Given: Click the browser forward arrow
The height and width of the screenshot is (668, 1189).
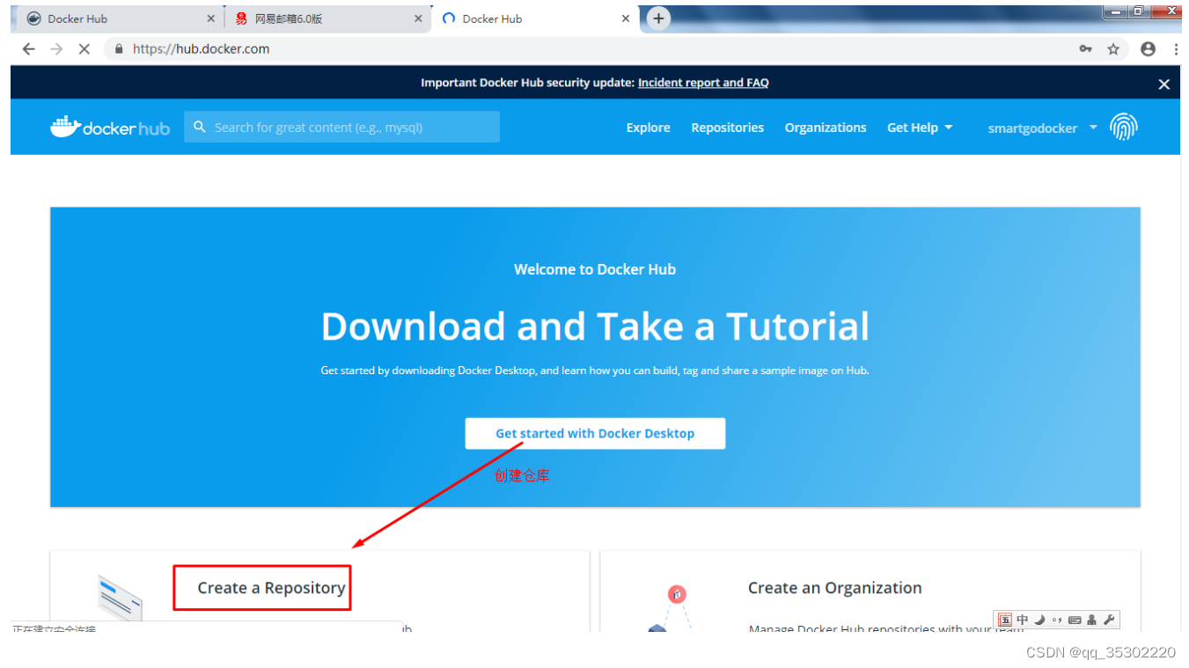Looking at the screenshot, I should pyautogui.click(x=56, y=49).
